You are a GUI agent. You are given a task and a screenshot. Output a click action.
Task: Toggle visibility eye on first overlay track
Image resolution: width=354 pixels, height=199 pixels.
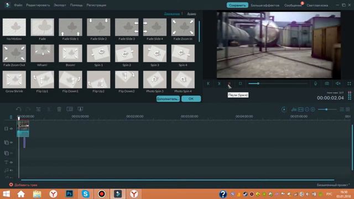[11, 143]
